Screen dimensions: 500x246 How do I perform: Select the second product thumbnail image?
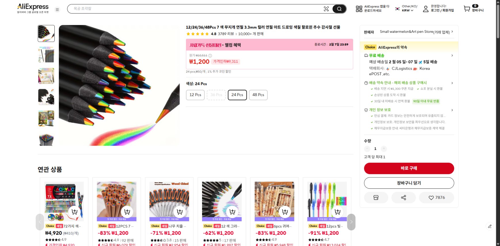click(x=46, y=55)
